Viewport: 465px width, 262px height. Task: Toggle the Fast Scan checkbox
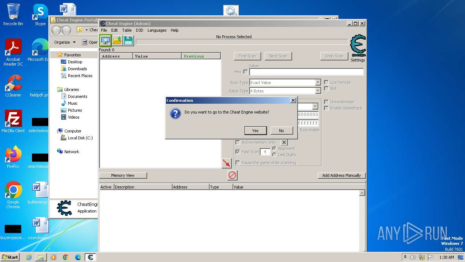(x=238, y=152)
